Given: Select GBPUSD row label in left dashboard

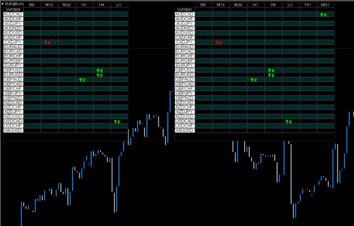Looking at the screenshot, I should coord(14,70).
